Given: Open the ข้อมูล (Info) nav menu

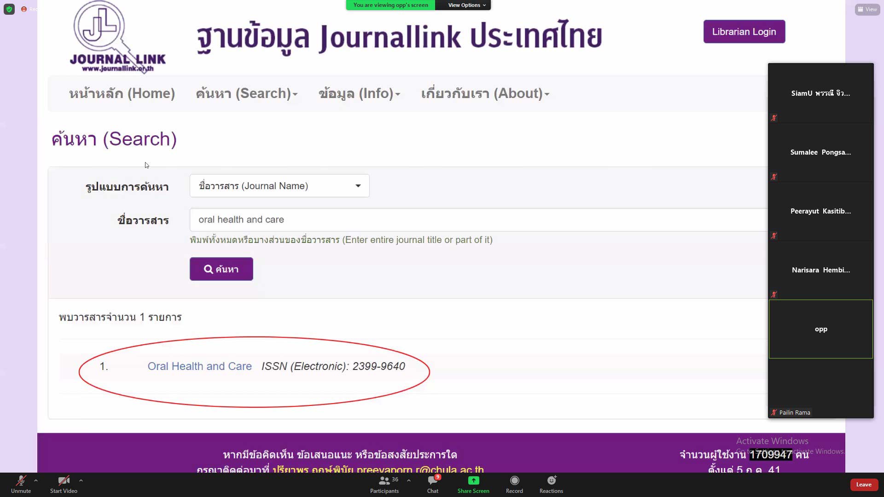Looking at the screenshot, I should pos(359,93).
